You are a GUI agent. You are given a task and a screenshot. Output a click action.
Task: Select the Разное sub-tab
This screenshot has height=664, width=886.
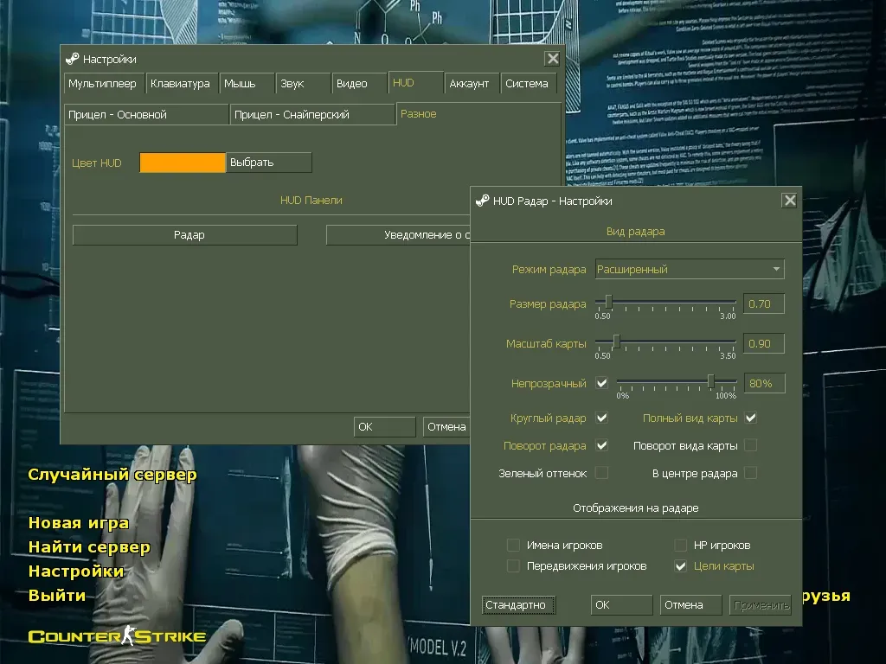[478, 113]
